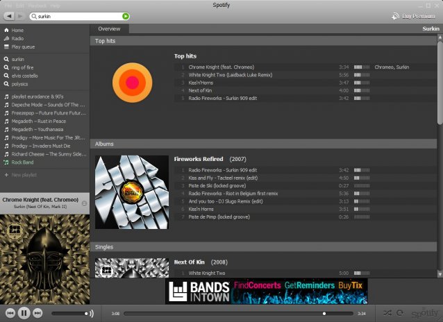The width and height of the screenshot is (443, 322).
Task: Go forward with the right arrow button
Action: (x=20, y=16)
